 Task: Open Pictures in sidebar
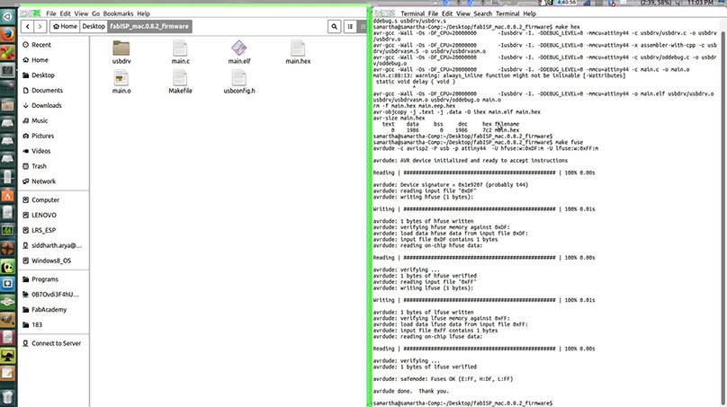tap(53, 136)
